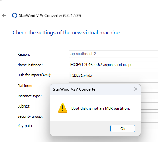The height and width of the screenshot is (142, 158).
Task: Click the yellow warning triangle icon
Action: click(x=63, y=108)
